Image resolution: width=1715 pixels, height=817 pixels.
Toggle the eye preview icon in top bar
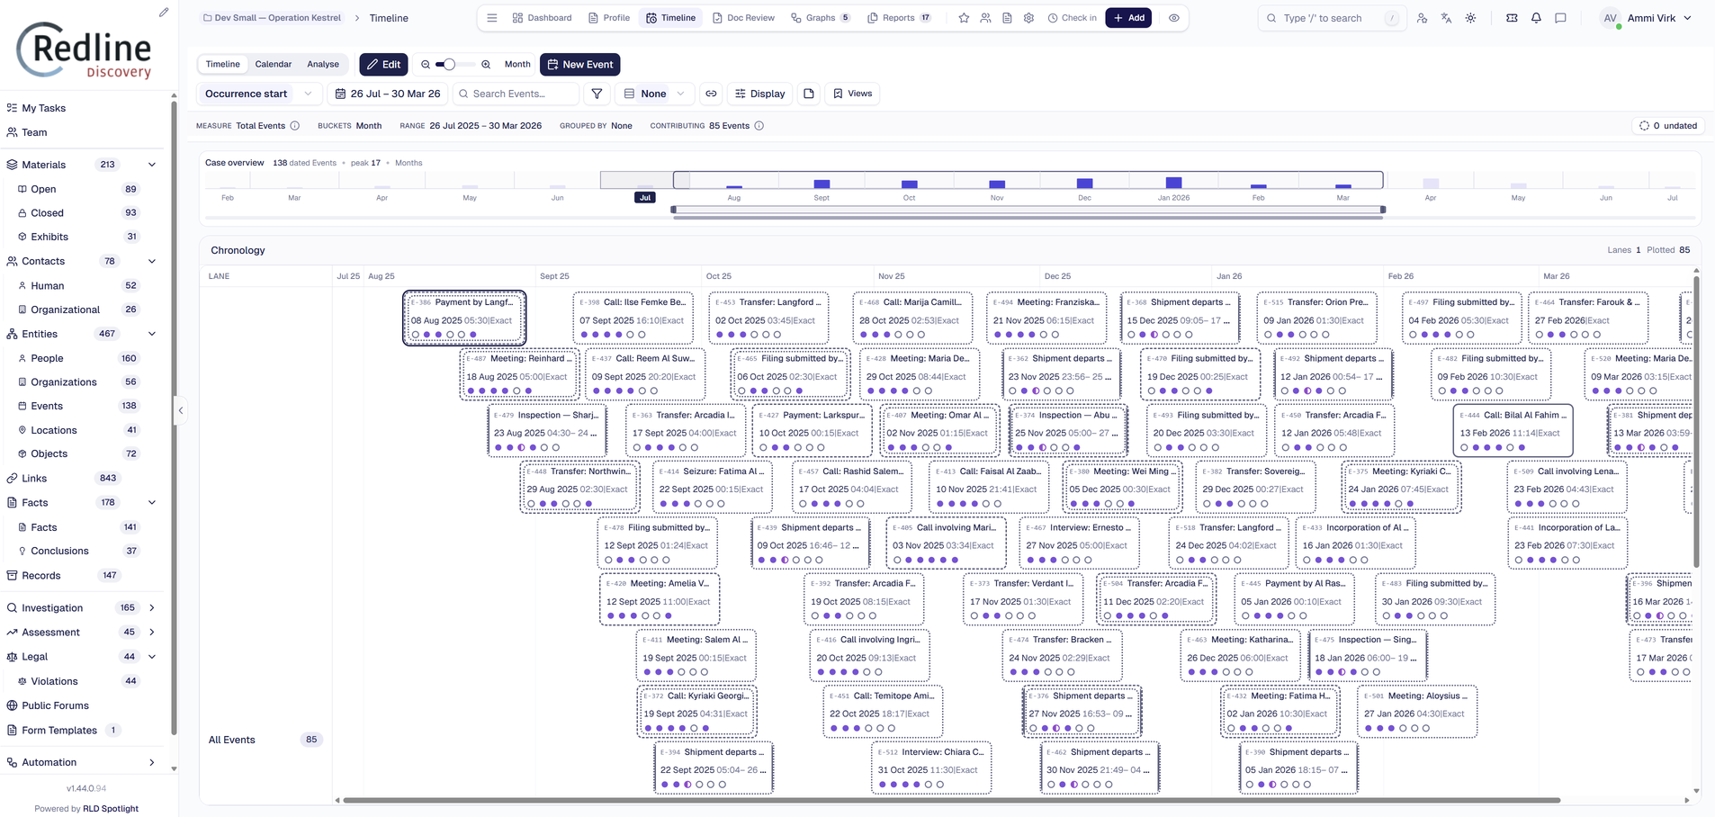[1174, 18]
